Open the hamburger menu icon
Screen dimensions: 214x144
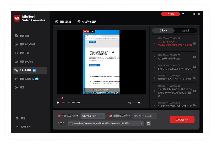tap(183, 14)
